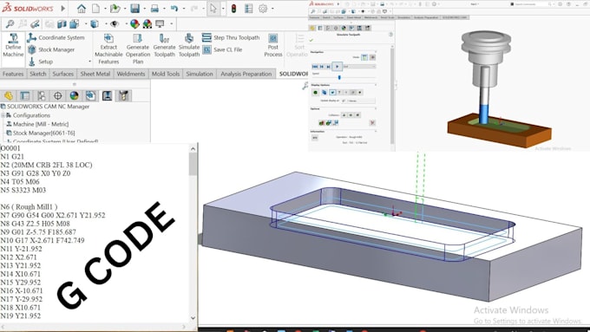Expand the SOLIDWORKS menu arrow beside the logo
Image resolution: width=590 pixels, height=332 pixels.
pos(63,9)
